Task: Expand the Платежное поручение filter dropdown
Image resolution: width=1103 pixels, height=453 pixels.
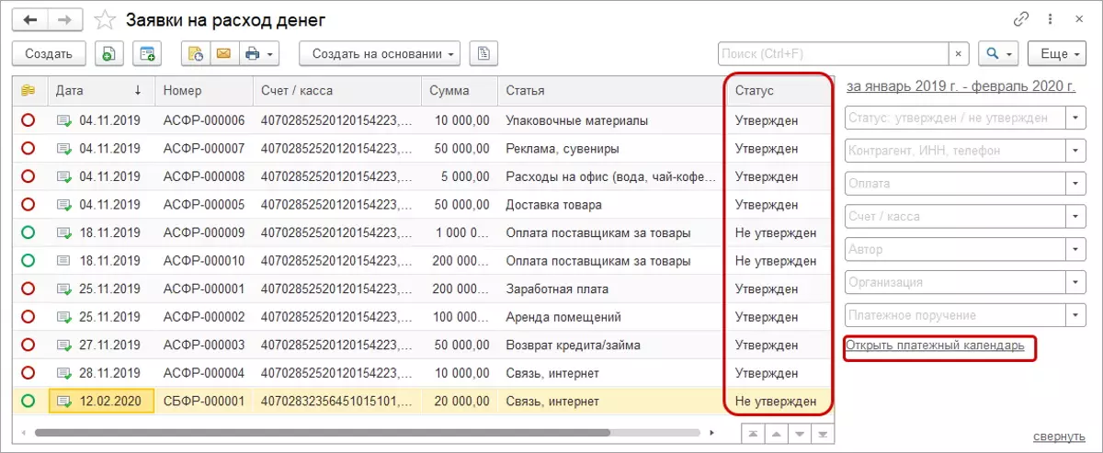Action: tap(1077, 316)
